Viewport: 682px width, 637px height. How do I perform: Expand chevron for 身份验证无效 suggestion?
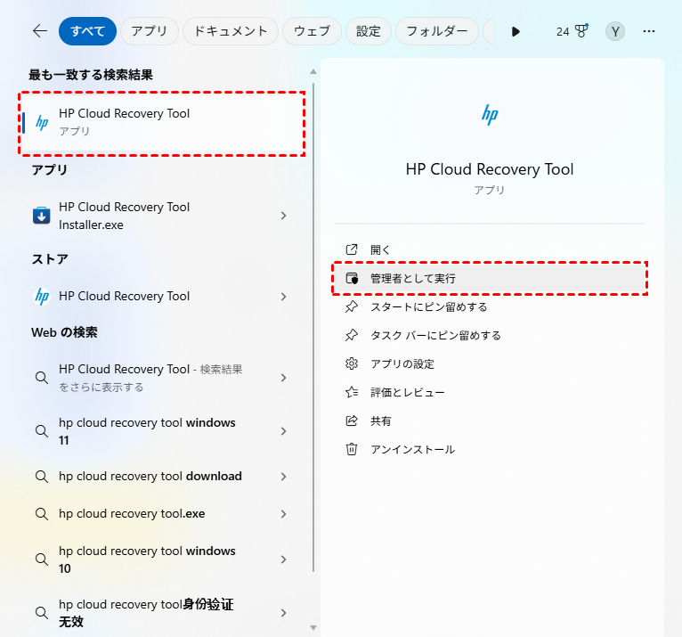[284, 613]
